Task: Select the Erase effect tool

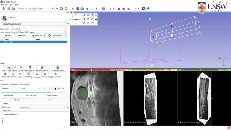Action: [x=21, y=69]
